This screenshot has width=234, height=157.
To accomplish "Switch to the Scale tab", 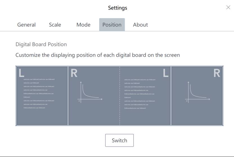I will click(55, 25).
